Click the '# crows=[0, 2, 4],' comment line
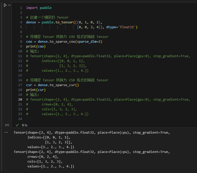197x173 pixels. (50, 104)
